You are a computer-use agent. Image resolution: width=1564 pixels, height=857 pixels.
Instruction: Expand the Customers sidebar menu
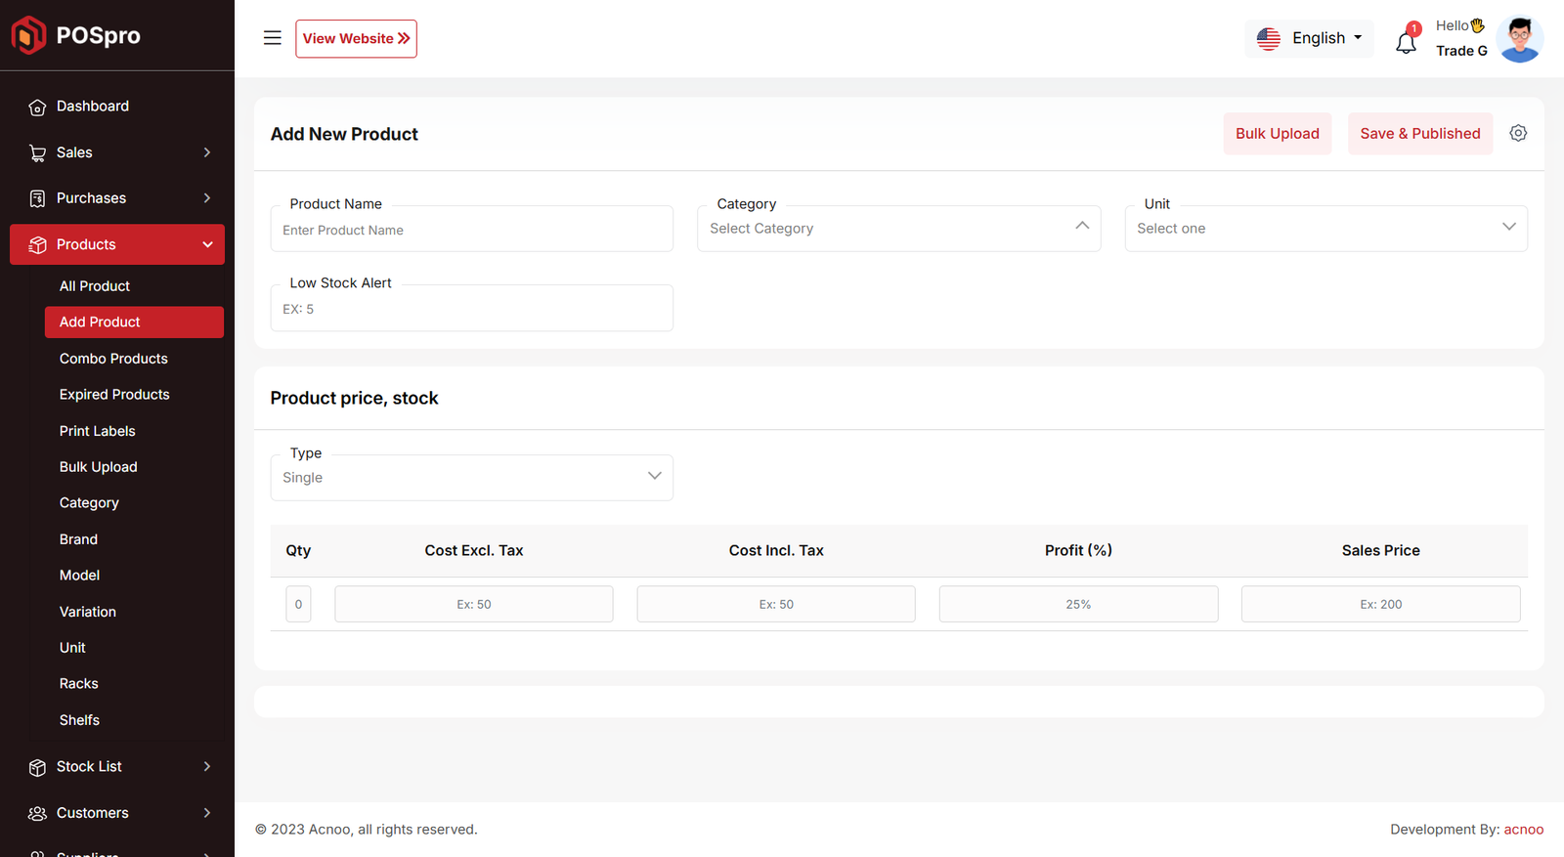[117, 813]
